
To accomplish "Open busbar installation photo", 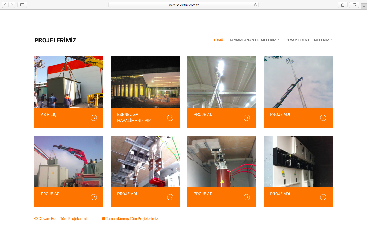I will point(145,161).
